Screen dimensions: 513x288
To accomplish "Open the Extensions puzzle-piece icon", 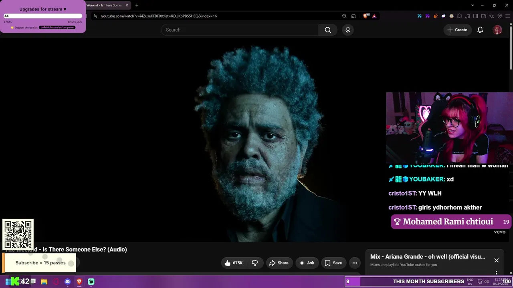I will [459, 16].
